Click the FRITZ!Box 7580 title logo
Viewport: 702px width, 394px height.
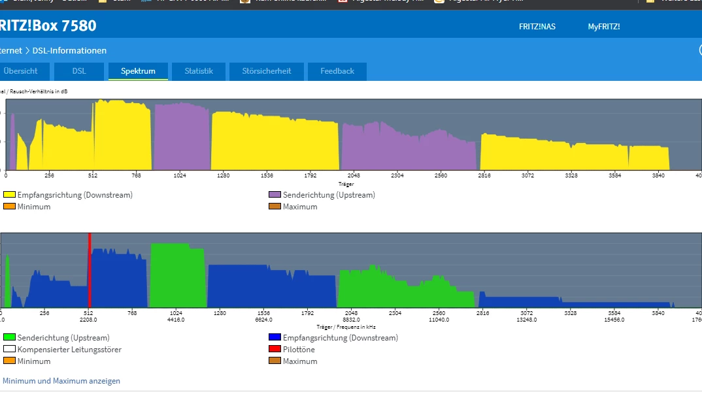[48, 25]
